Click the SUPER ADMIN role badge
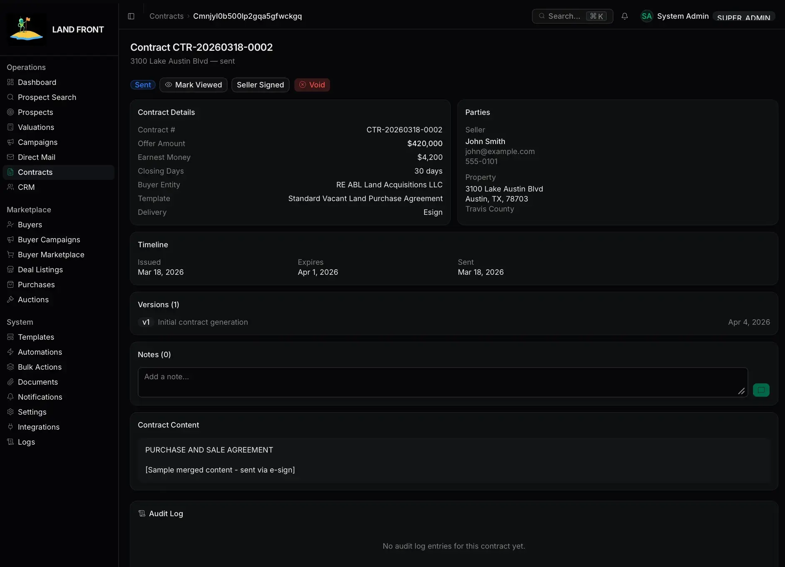The width and height of the screenshot is (785, 567). click(744, 17)
